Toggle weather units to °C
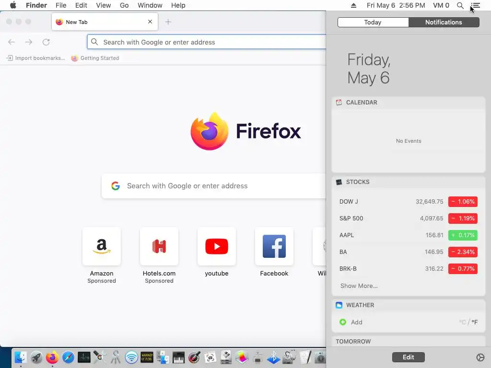The width and height of the screenshot is (491, 368). 463,322
